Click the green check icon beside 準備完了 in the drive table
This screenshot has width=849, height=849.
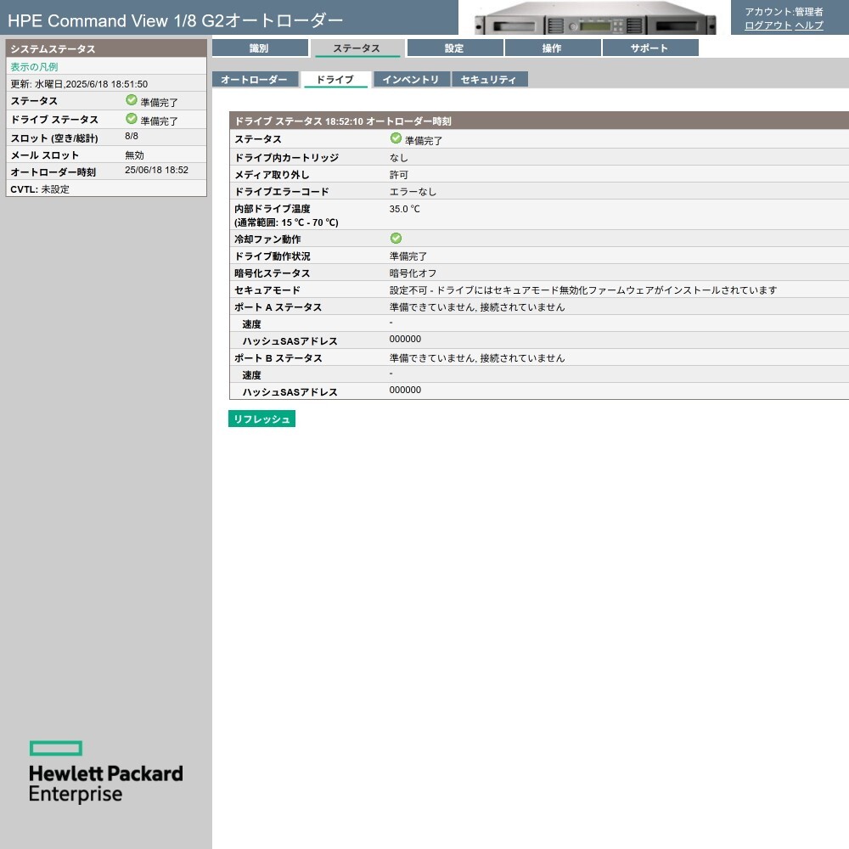(x=396, y=138)
